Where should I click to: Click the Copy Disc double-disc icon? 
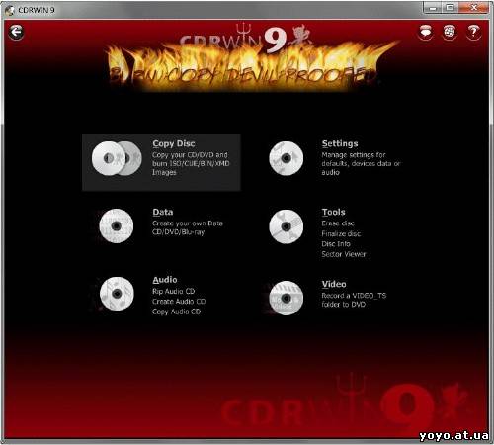point(117,158)
